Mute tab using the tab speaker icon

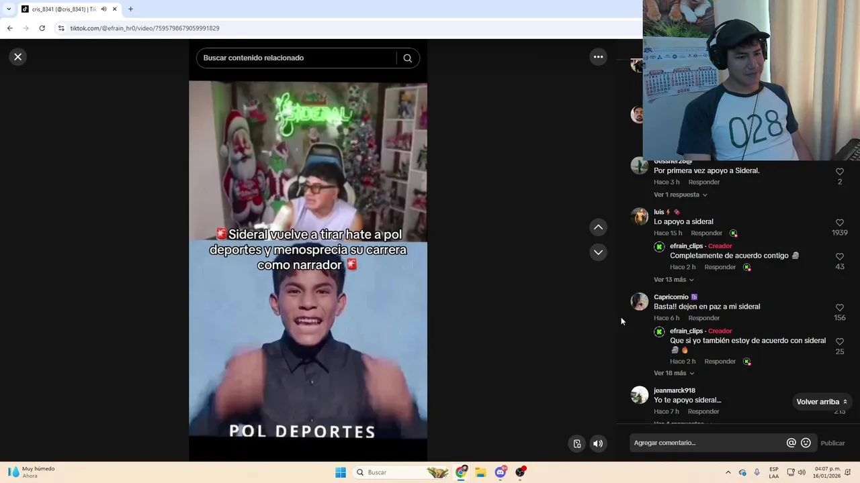coord(103,9)
